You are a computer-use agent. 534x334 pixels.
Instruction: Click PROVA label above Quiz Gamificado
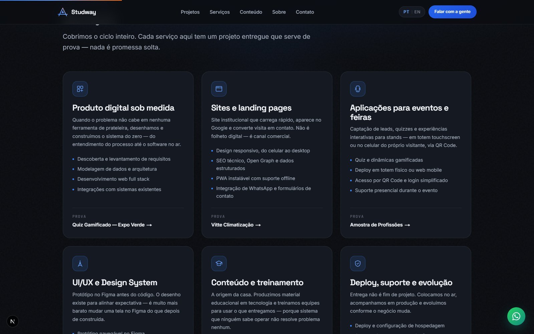pos(79,216)
